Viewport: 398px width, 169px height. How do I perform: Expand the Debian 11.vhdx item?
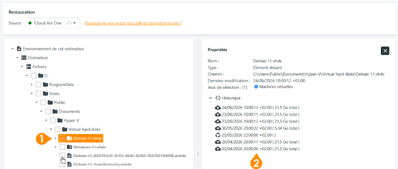tap(56, 138)
